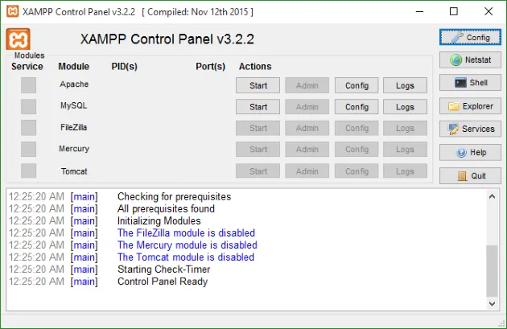Click the MySQL module name
Image resolution: width=507 pixels, height=329 pixels.
(x=74, y=105)
